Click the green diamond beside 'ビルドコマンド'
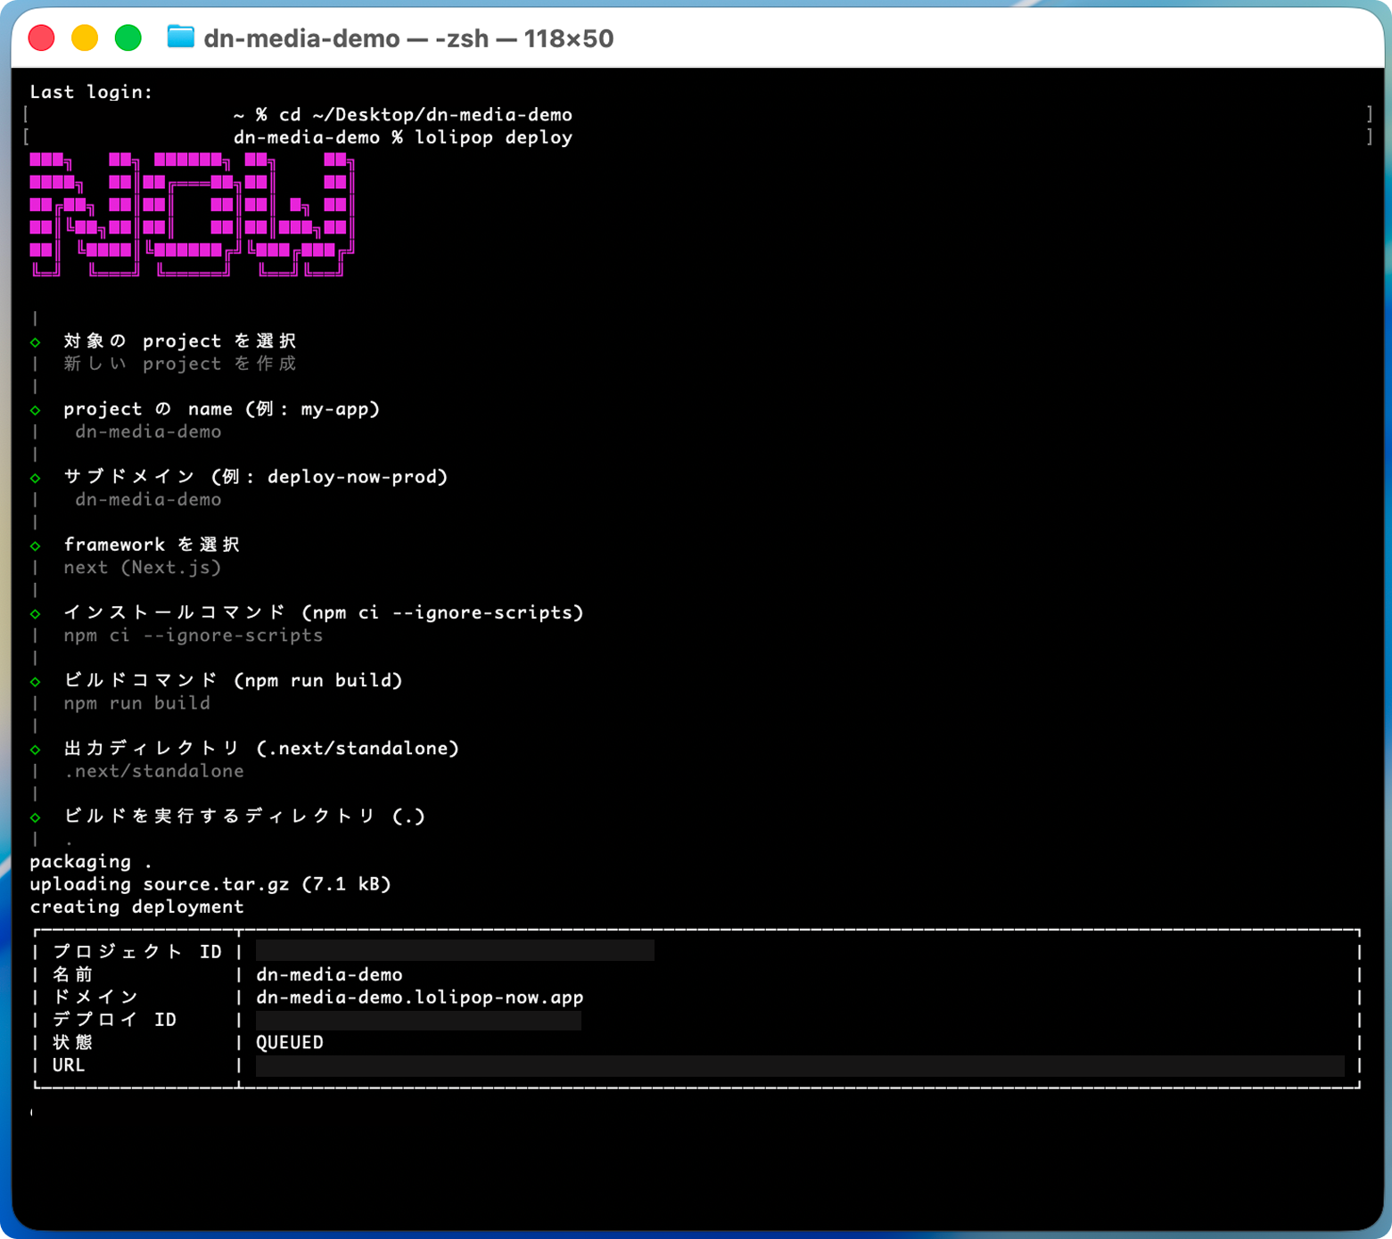This screenshot has width=1392, height=1239. click(36, 681)
